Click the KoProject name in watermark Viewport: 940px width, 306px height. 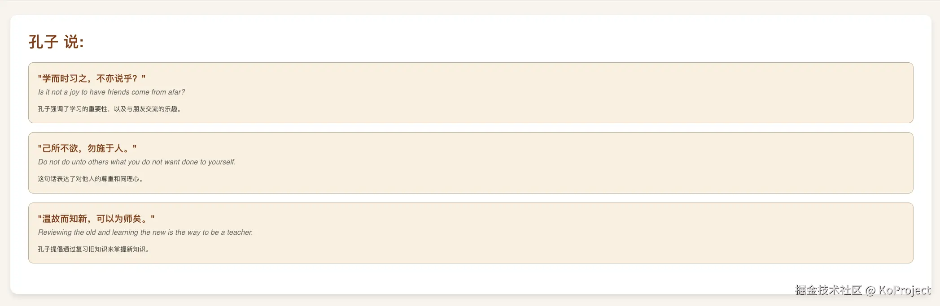pyautogui.click(x=905, y=290)
